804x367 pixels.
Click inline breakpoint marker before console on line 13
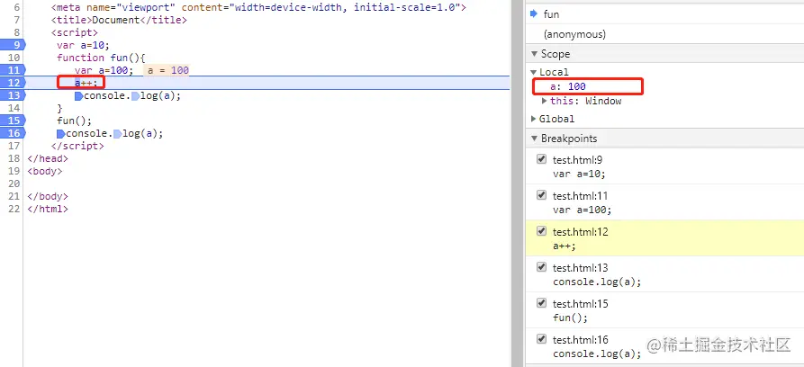[x=78, y=96]
